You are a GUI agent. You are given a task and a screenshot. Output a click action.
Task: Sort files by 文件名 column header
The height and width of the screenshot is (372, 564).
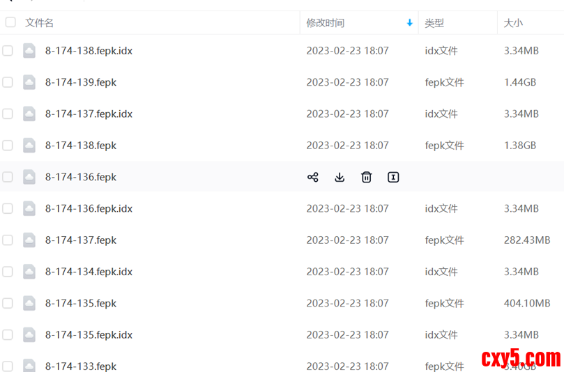(x=40, y=23)
